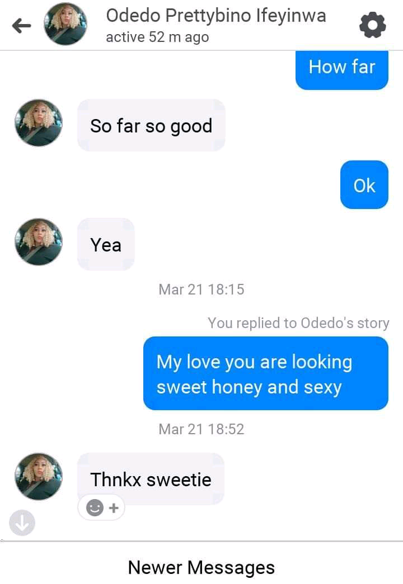Tap the "Yea" received message
The image size is (403, 584).
(106, 244)
